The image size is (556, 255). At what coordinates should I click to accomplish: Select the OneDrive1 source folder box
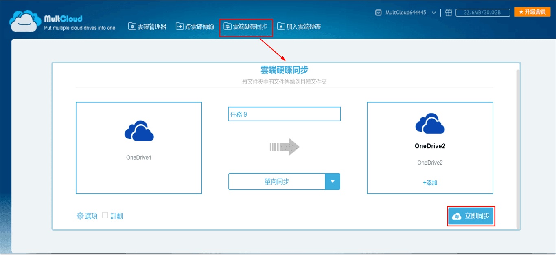139,148
